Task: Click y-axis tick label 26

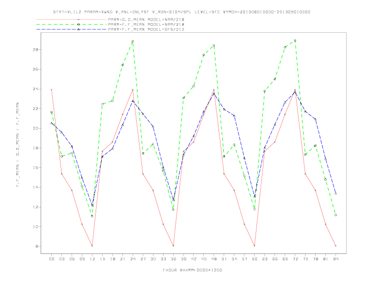Action: point(36,69)
